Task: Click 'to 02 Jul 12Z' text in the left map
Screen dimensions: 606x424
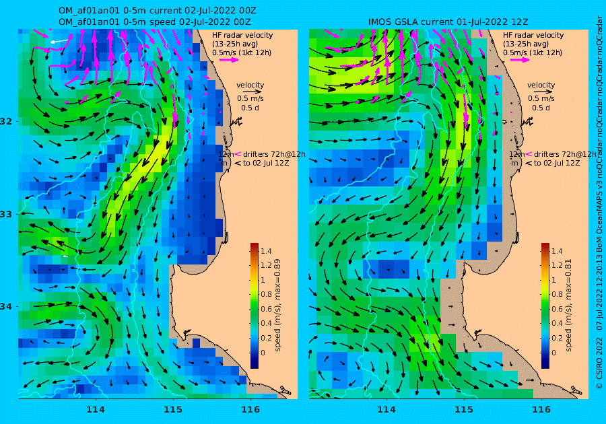Action: (266, 163)
